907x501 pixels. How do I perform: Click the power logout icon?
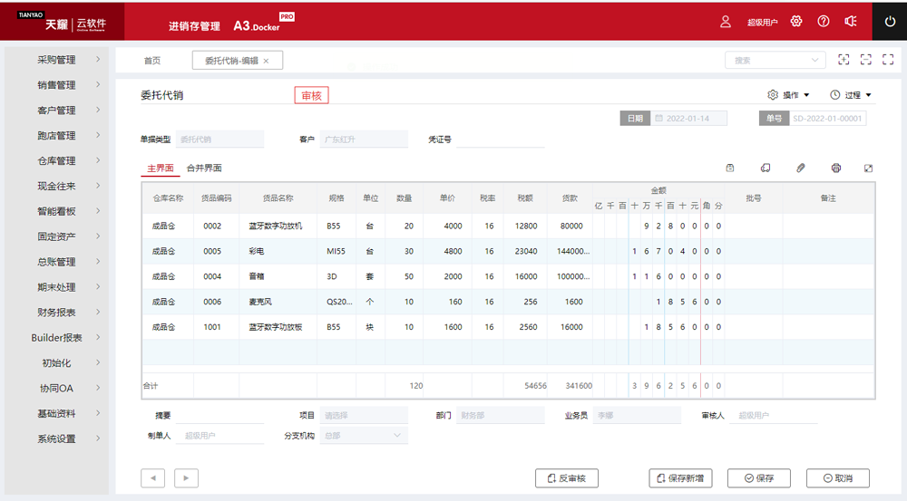click(x=889, y=21)
